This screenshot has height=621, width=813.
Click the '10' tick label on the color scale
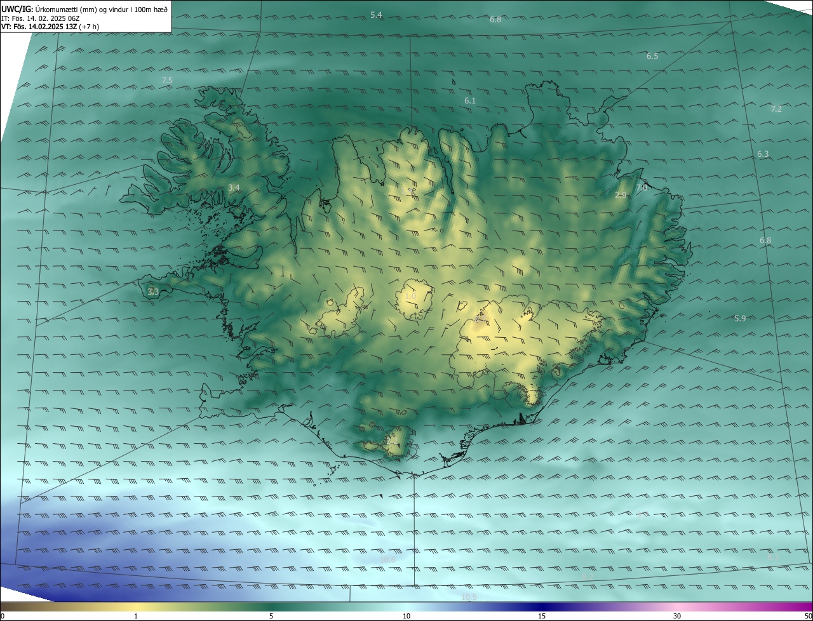(x=406, y=617)
